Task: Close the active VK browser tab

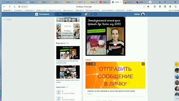Action: click(x=121, y=2)
